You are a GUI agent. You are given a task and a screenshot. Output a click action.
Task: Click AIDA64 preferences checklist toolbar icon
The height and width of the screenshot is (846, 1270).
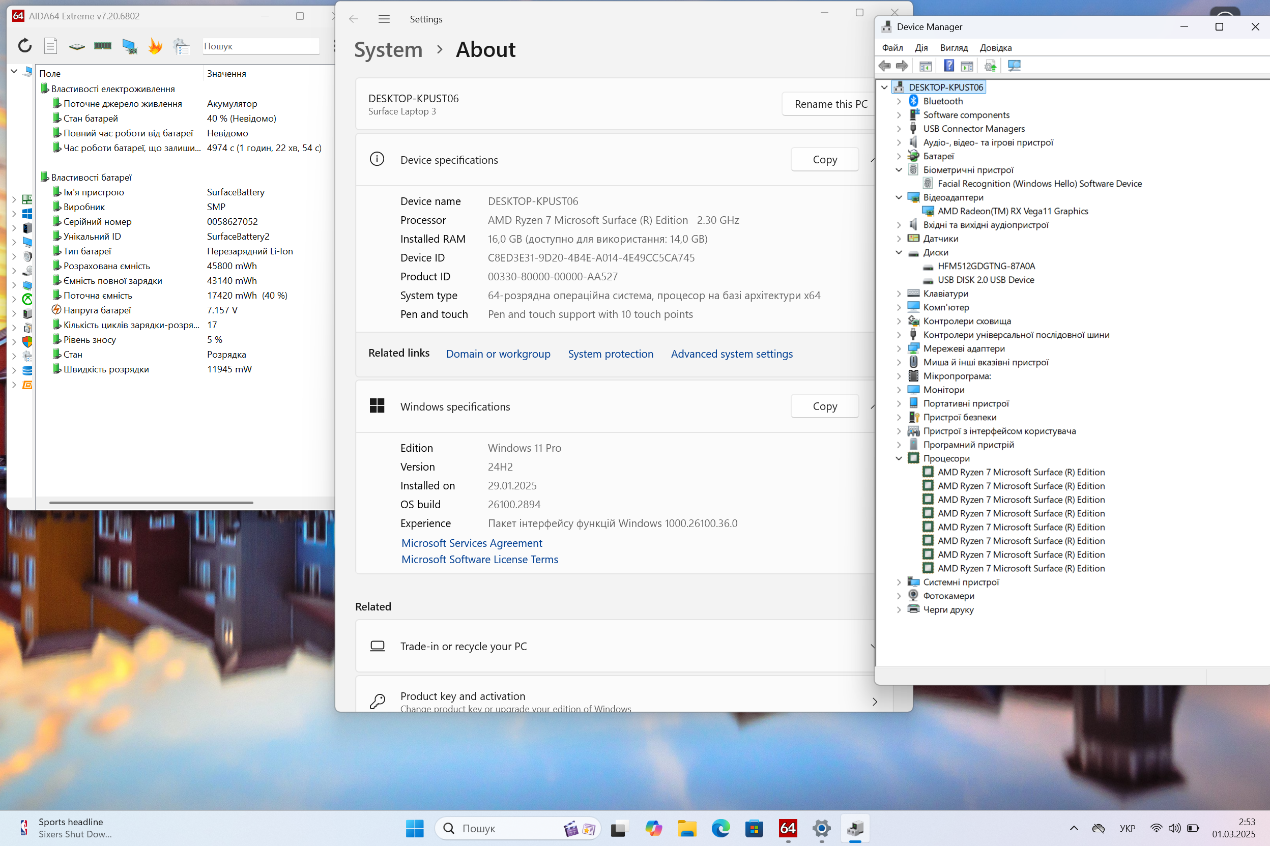coord(181,46)
